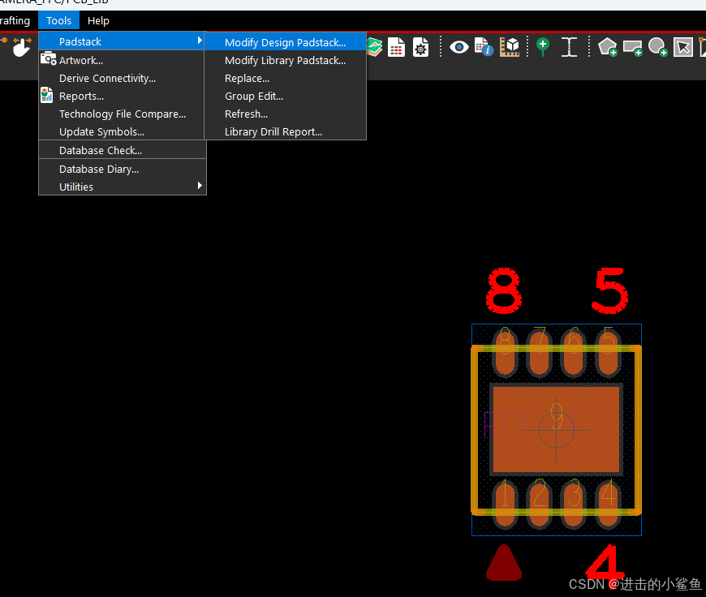706x597 pixels.
Task: Select the add rectangle shape tool
Action: tap(633, 47)
